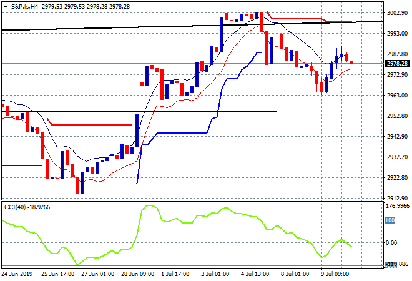Select the current price label 2978.28
The height and width of the screenshot is (281, 412).
point(397,63)
